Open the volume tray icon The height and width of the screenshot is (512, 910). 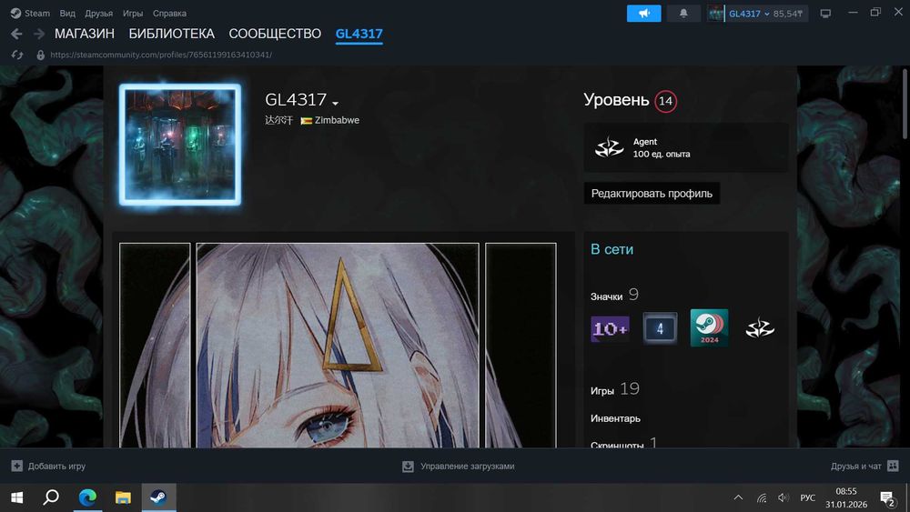pos(783,497)
